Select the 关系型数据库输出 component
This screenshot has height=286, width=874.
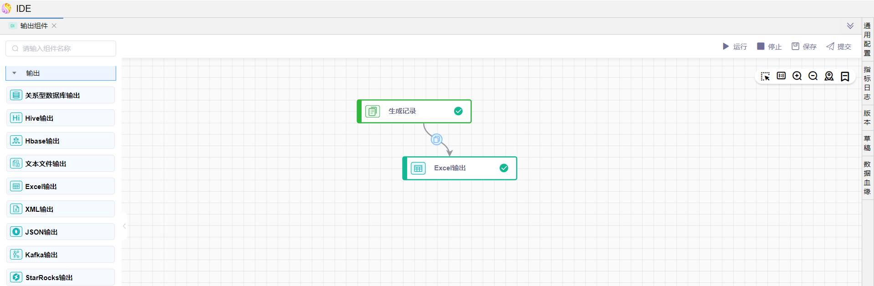pos(61,95)
